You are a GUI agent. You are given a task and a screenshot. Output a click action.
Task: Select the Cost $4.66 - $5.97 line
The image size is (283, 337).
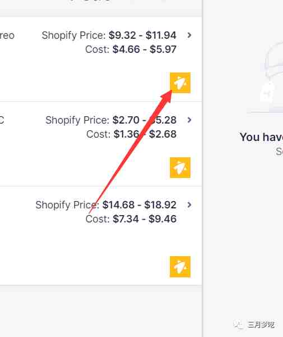[x=131, y=49]
